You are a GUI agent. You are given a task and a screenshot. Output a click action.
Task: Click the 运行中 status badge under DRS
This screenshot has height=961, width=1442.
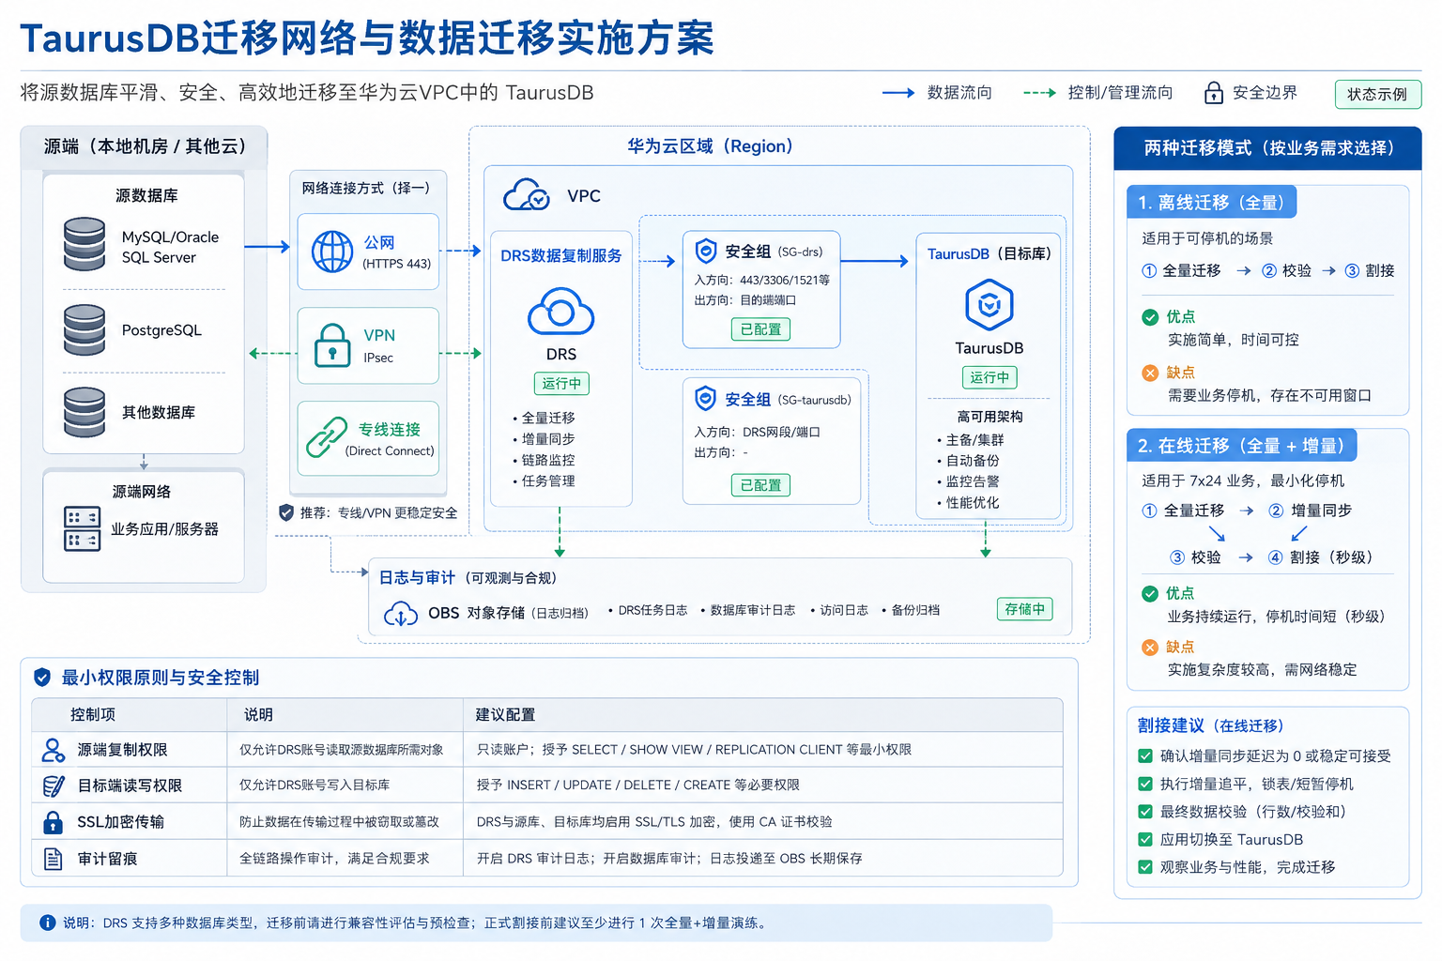tap(561, 383)
